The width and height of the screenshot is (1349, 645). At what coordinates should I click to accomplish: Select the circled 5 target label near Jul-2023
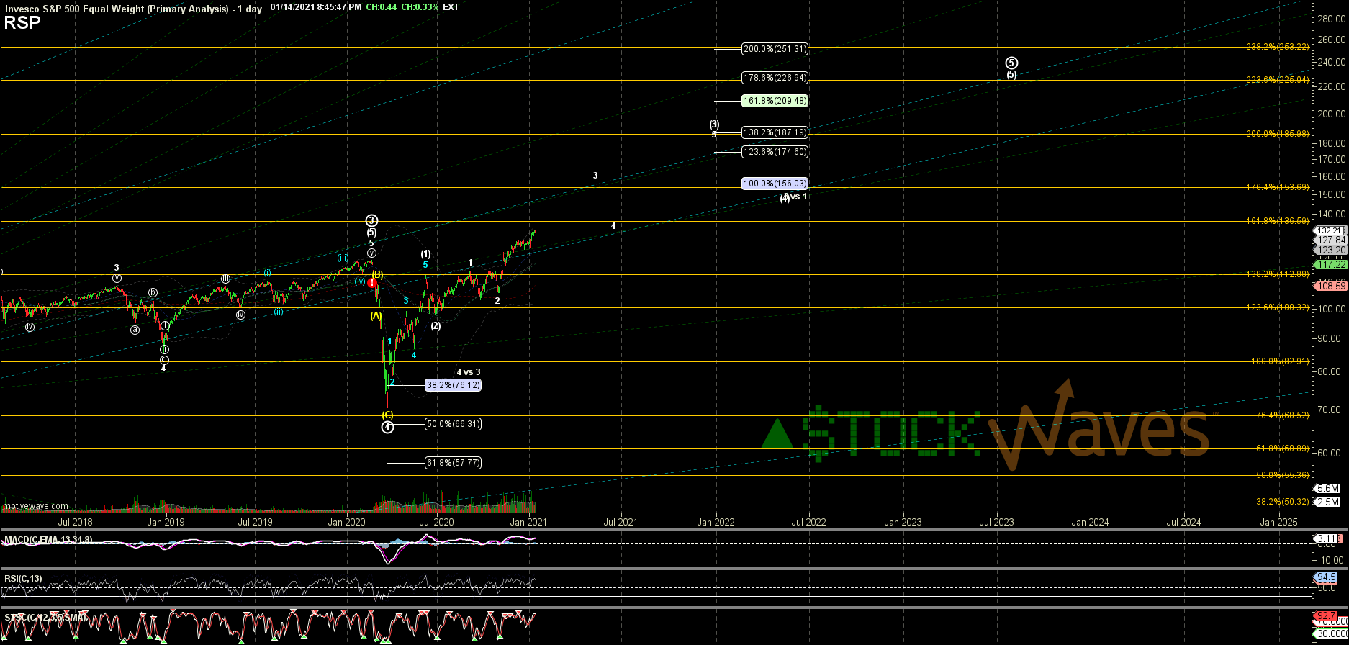pos(1011,63)
